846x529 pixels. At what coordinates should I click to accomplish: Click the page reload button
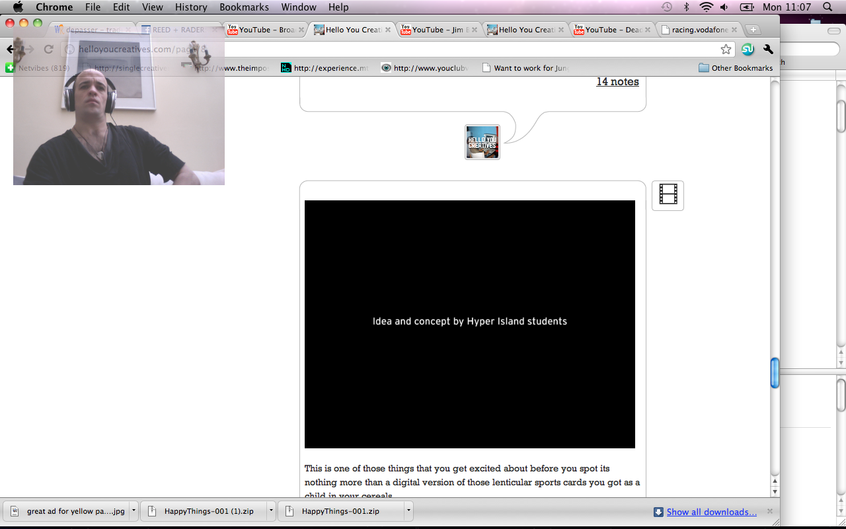click(48, 50)
